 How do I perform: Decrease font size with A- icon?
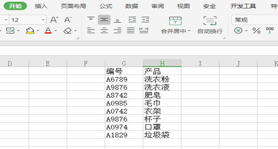pos(68,20)
